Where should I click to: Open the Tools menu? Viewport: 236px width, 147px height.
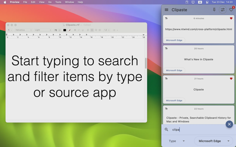(58, 2)
